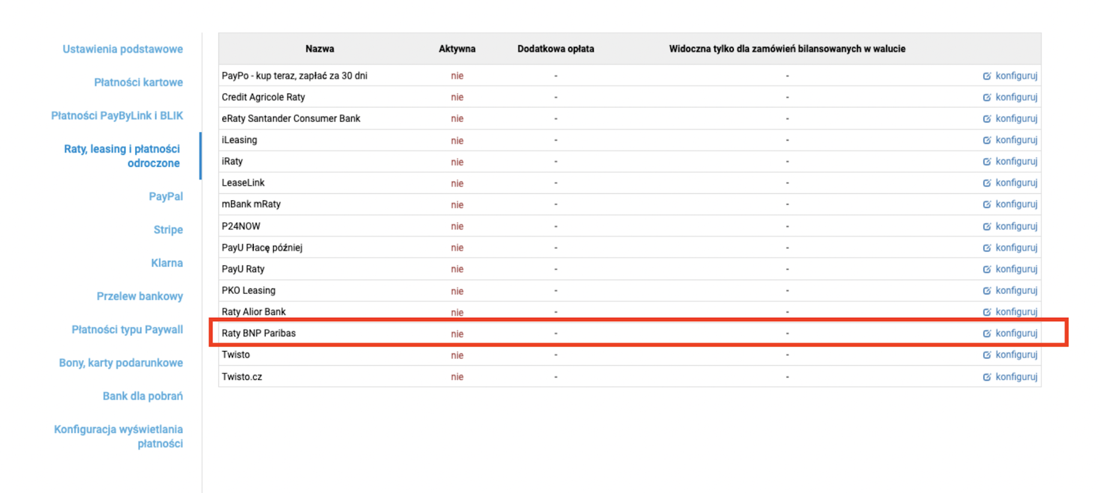This screenshot has height=493, width=1100.
Task: Click the edit icon for PayU Płacę później
Action: [987, 248]
